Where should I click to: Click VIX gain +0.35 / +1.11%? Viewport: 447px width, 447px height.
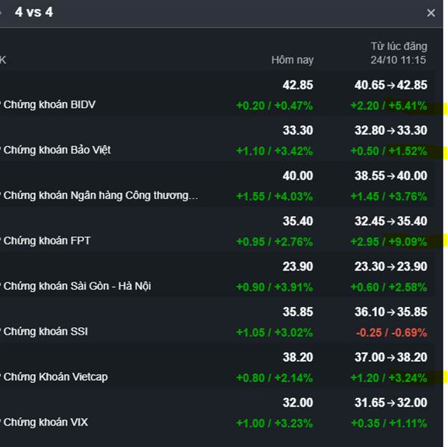(x=389, y=423)
